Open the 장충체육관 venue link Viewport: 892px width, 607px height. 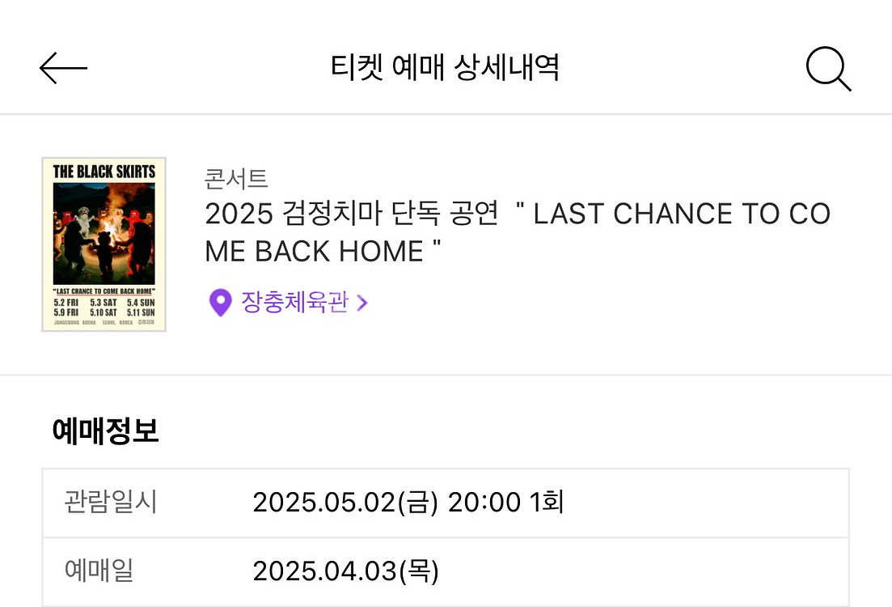294,302
